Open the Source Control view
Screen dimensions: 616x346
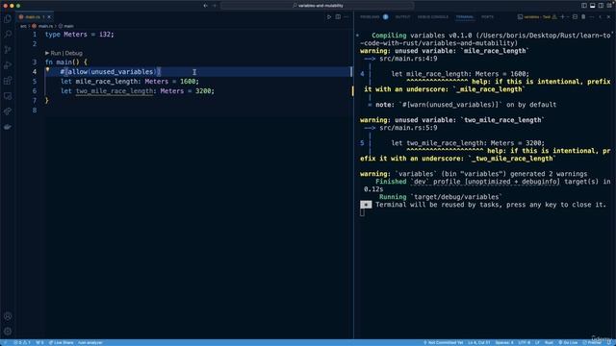pos(8,50)
